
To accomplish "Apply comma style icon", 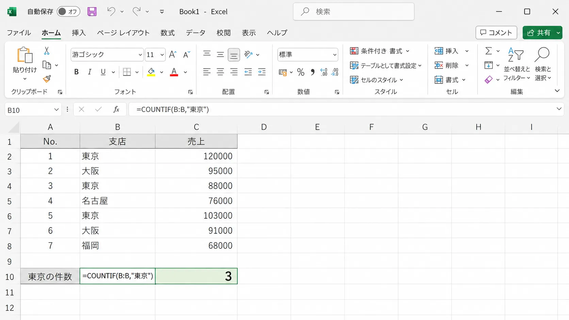I will (x=312, y=72).
